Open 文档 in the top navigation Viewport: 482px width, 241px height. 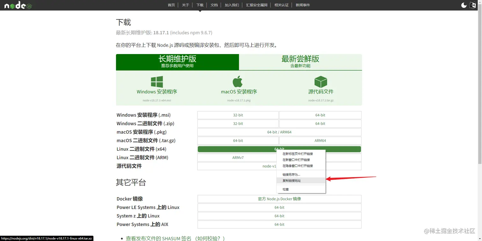click(214, 5)
